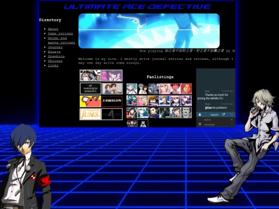This screenshot has width=279, height=209.
Task: Click the My Harlequin Romance stamp
Action: click(90, 89)
